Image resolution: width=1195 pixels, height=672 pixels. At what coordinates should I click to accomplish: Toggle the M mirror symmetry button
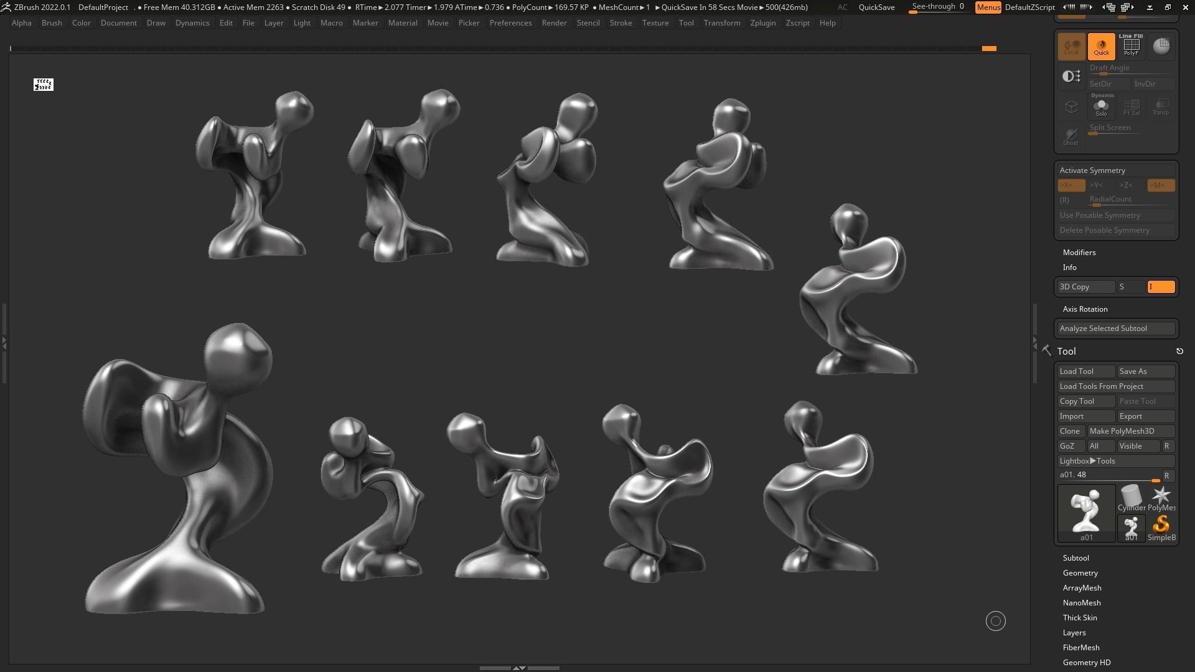tap(1161, 185)
